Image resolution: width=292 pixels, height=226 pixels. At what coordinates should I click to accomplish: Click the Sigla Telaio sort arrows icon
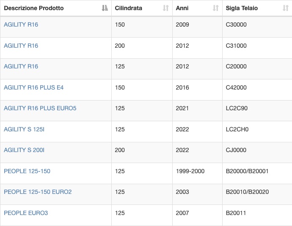pyautogui.click(x=286, y=8)
